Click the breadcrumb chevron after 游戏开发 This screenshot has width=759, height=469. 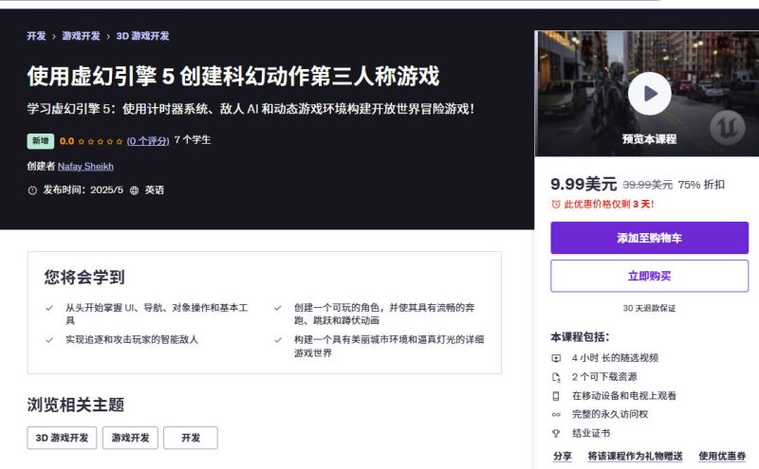108,36
